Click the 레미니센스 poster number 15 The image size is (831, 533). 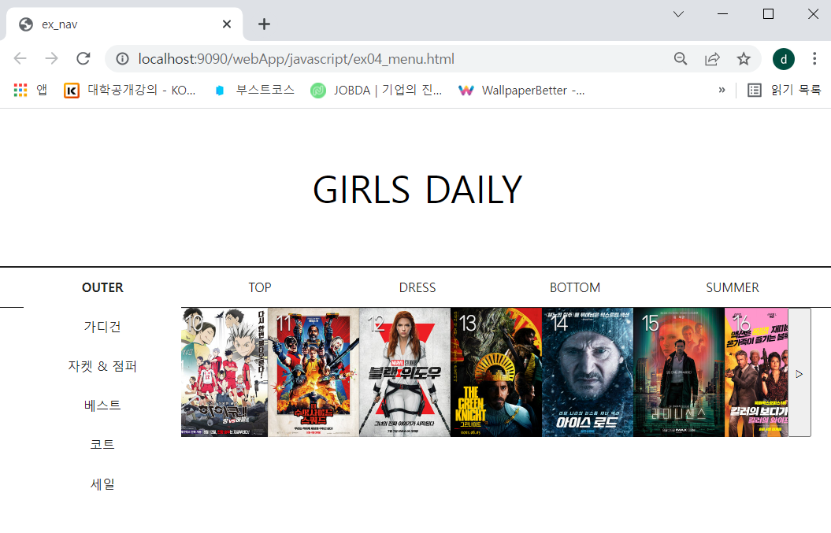pos(679,372)
